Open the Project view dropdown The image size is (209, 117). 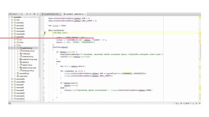click(x=16, y=14)
